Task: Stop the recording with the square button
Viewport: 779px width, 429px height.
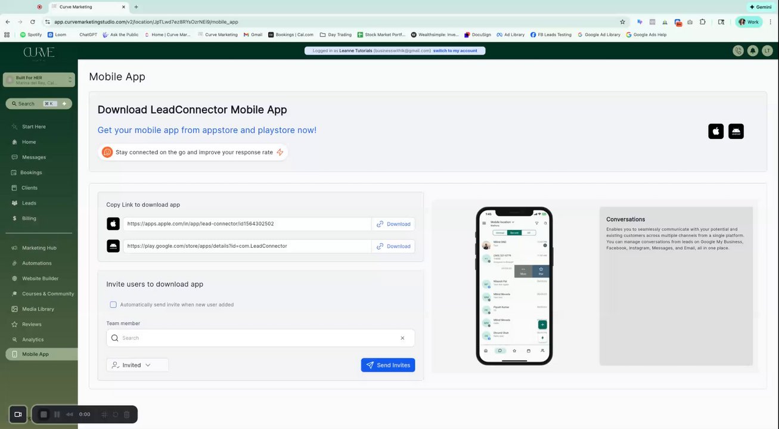Action: tap(44, 414)
